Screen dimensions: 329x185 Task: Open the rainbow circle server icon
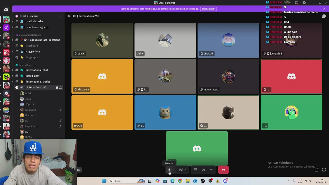(x=6, y=110)
